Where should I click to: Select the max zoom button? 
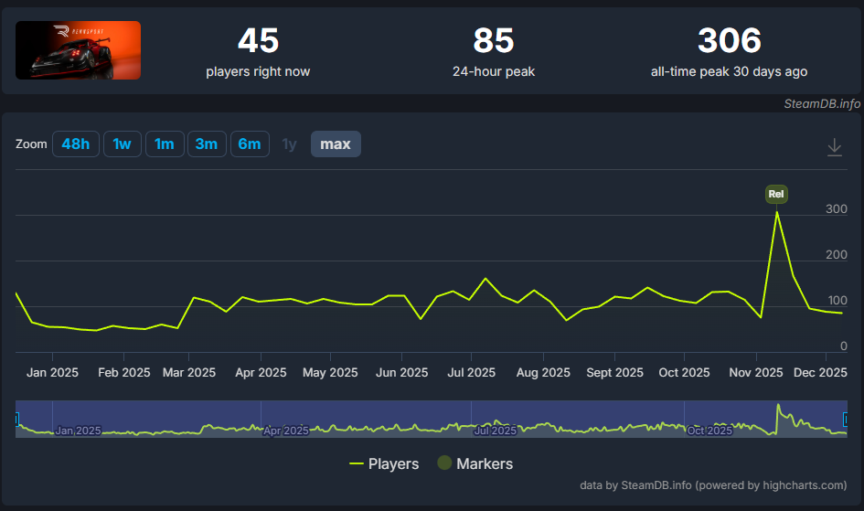pos(336,144)
